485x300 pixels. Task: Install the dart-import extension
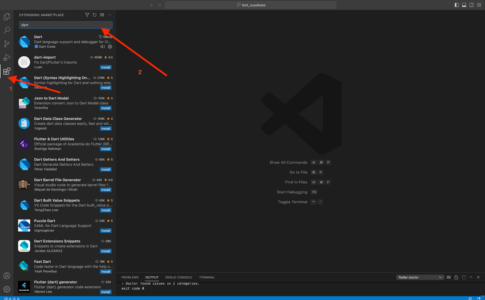click(x=106, y=67)
